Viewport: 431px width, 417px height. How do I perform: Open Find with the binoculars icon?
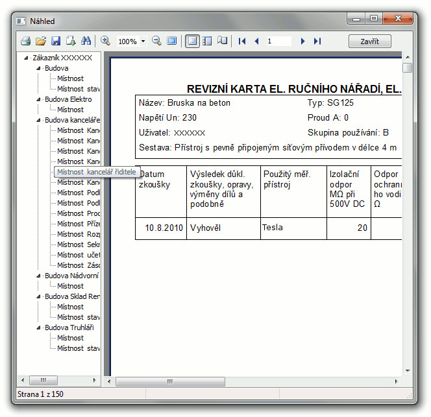pyautogui.click(x=86, y=42)
